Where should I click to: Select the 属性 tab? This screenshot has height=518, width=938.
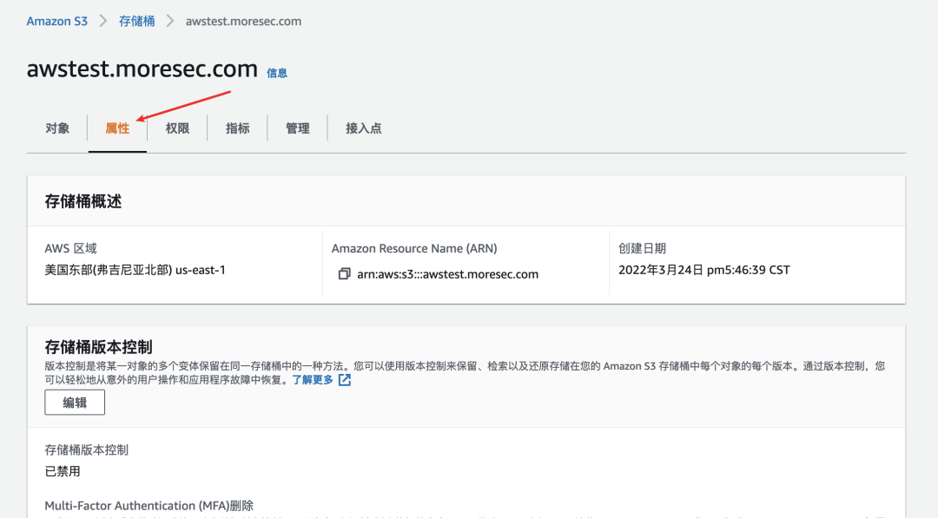[117, 128]
